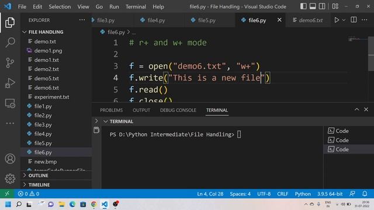Click the Run Python File play button
The height and width of the screenshot is (210, 374).
pyautogui.click(x=337, y=20)
